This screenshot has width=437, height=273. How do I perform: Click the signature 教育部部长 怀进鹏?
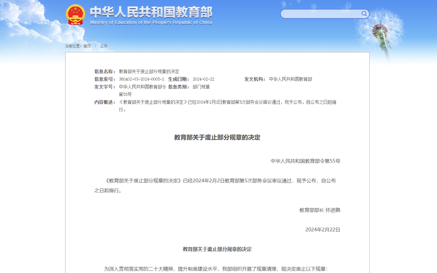tap(319, 210)
